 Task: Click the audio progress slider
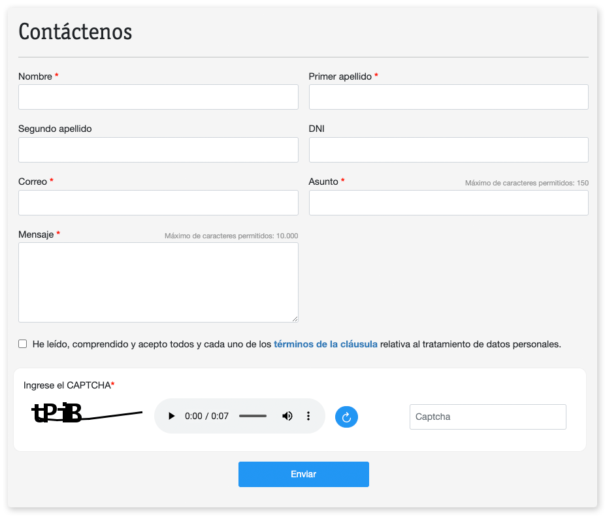pyautogui.click(x=253, y=416)
